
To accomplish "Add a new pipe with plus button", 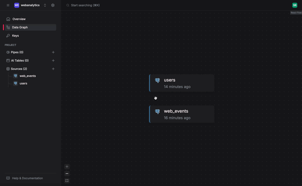I will click(53, 52).
